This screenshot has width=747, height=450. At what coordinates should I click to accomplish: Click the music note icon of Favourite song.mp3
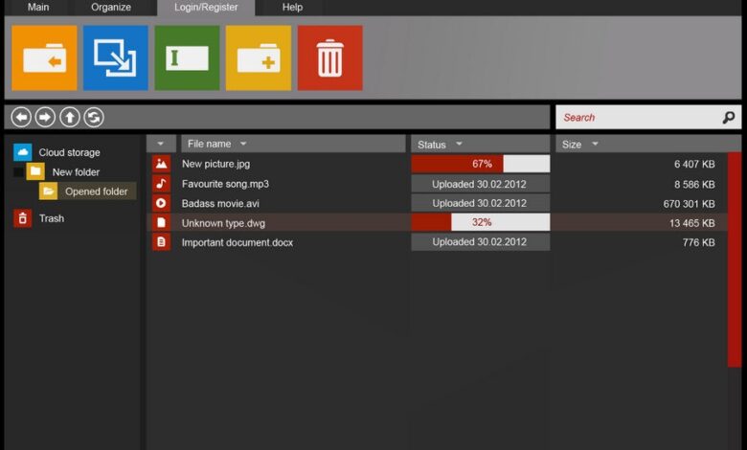161,183
